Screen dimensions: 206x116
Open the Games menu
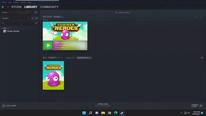[x=23, y=2]
